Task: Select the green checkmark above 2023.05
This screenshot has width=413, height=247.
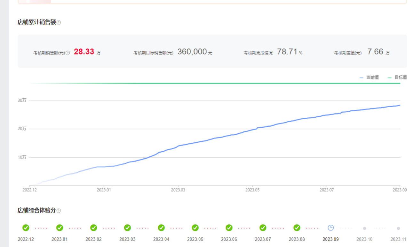Action: [195, 228]
